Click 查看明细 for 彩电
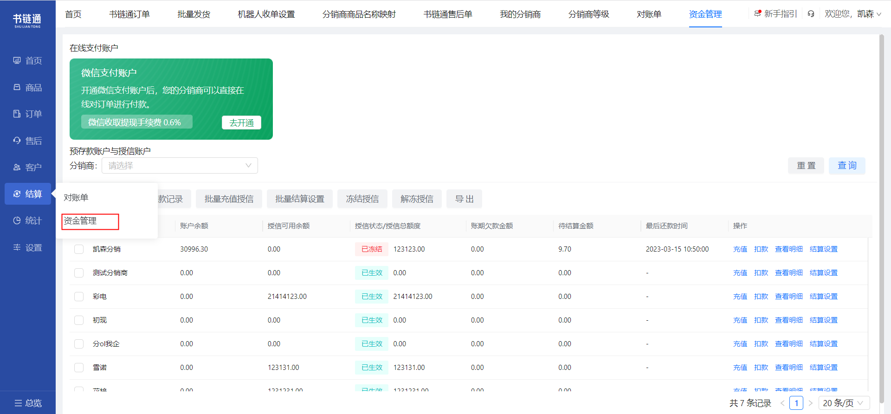This screenshot has width=891, height=414. (789, 297)
